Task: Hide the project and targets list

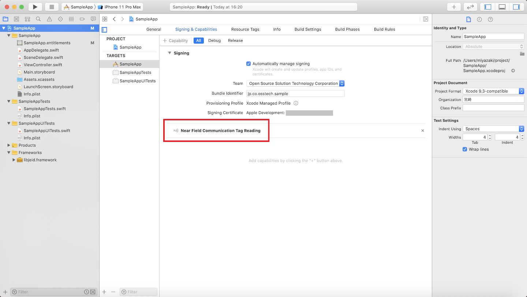Action: [x=104, y=30]
